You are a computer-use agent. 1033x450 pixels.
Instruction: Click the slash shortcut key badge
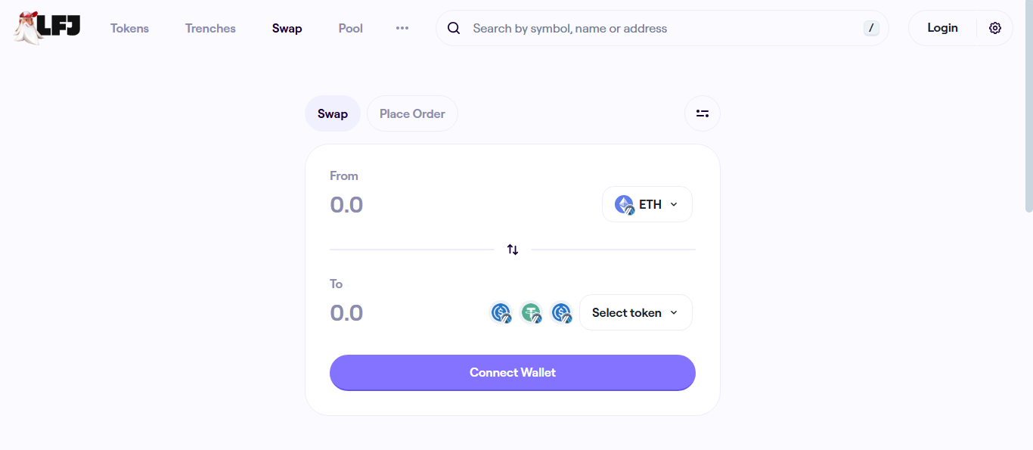[871, 28]
